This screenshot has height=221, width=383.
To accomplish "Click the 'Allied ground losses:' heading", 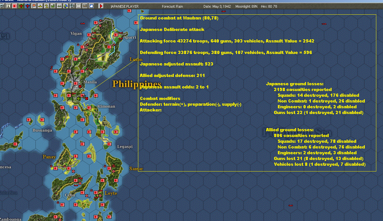I will point(290,130).
